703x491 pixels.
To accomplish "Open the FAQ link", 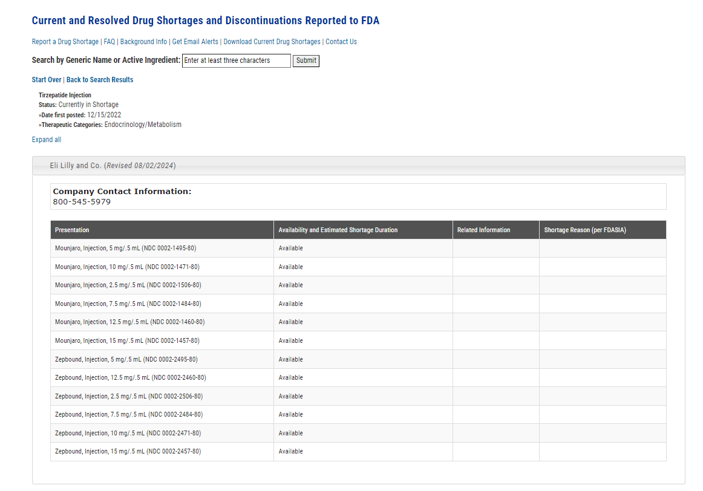I will (x=109, y=42).
